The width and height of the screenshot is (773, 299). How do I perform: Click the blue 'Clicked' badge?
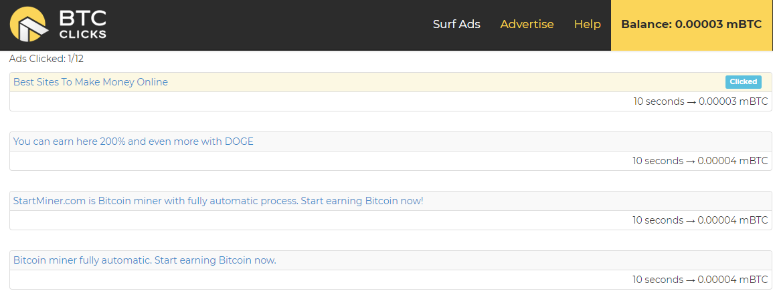pyautogui.click(x=743, y=82)
